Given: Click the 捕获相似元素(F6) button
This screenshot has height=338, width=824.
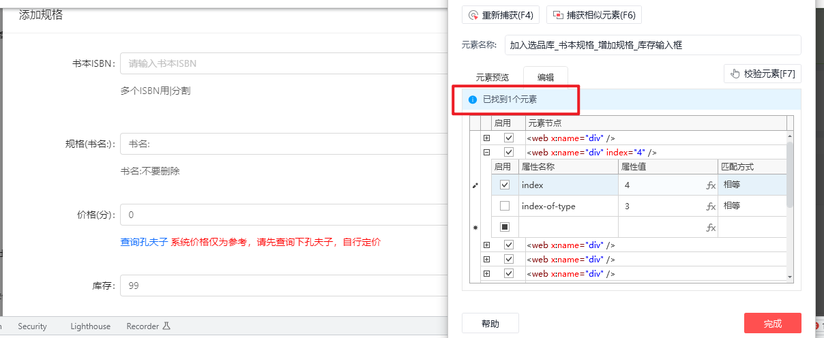Looking at the screenshot, I should coord(594,15).
